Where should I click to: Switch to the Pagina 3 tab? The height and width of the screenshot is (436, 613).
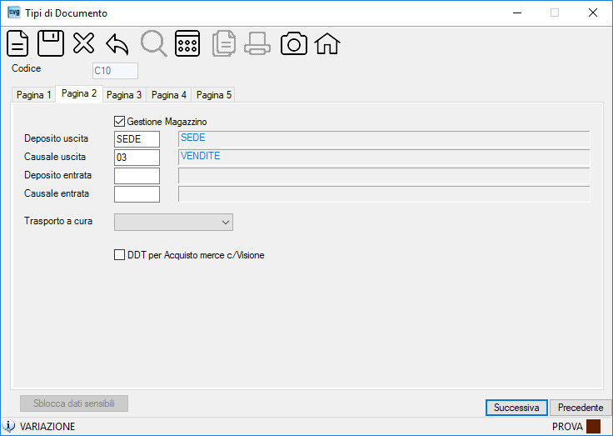(x=124, y=95)
